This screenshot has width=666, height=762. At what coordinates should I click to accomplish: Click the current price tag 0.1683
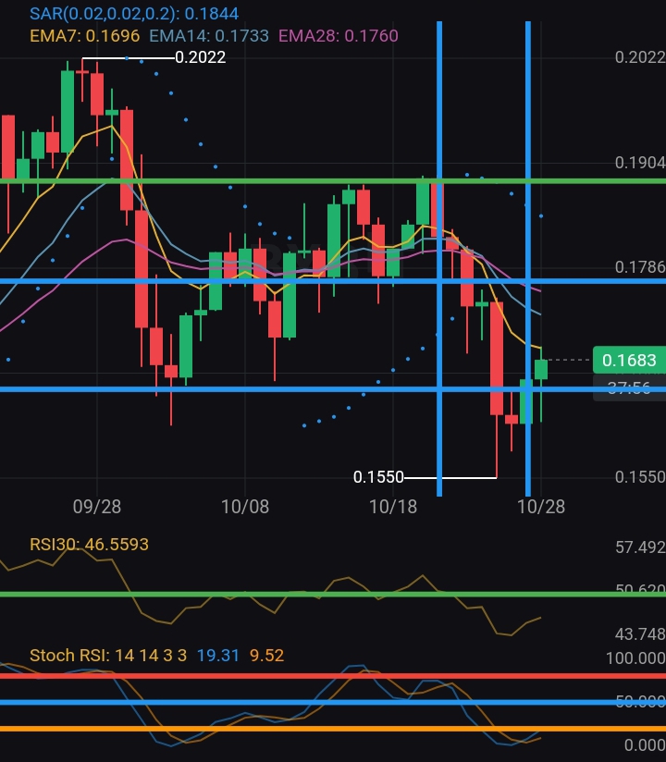click(629, 360)
